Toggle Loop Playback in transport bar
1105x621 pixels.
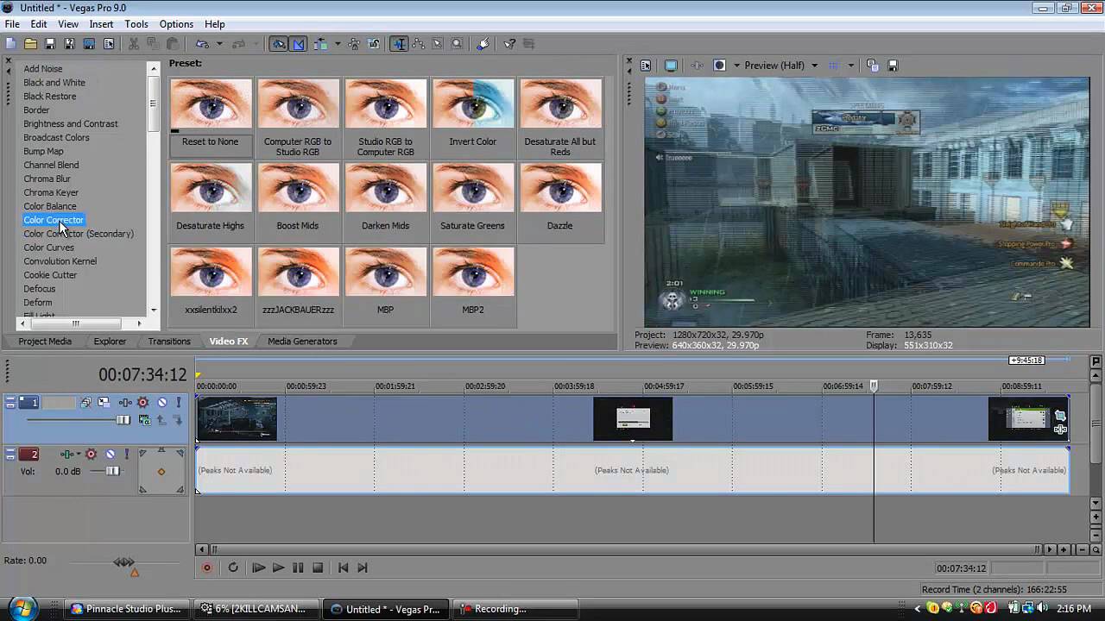(x=233, y=568)
